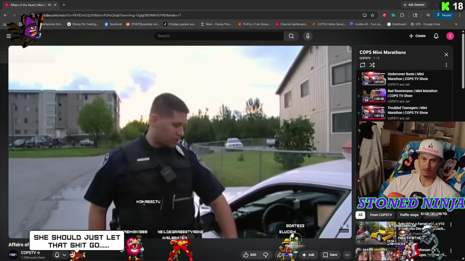
Task: Dislike the video
Action: (x=266, y=255)
